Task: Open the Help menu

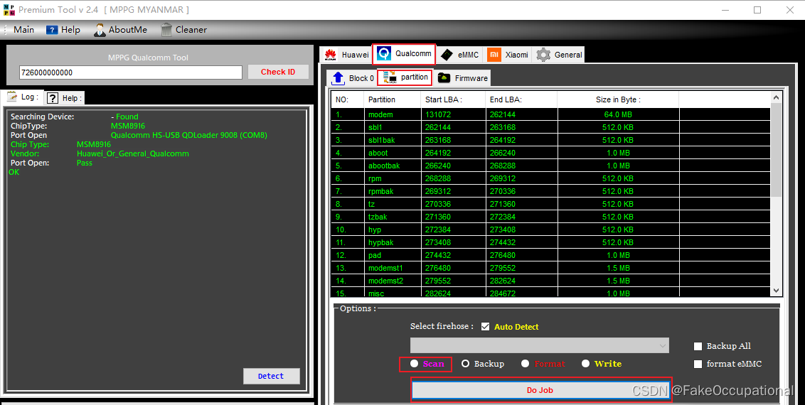Action: click(63, 30)
